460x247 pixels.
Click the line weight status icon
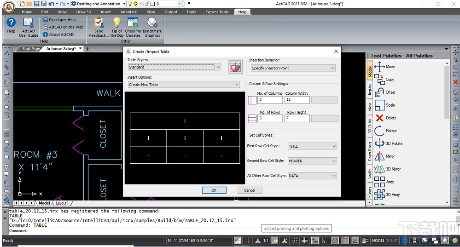[365, 241]
